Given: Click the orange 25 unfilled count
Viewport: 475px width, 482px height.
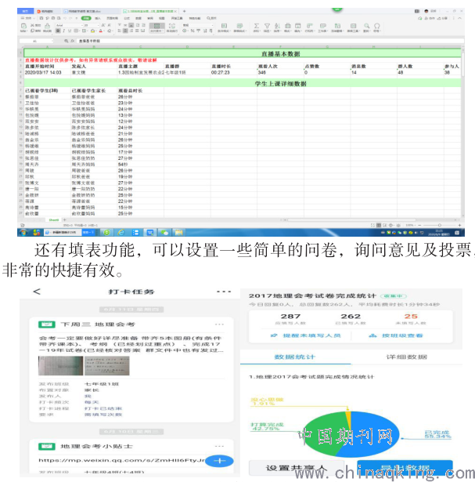Looking at the screenshot, I should click(411, 317).
